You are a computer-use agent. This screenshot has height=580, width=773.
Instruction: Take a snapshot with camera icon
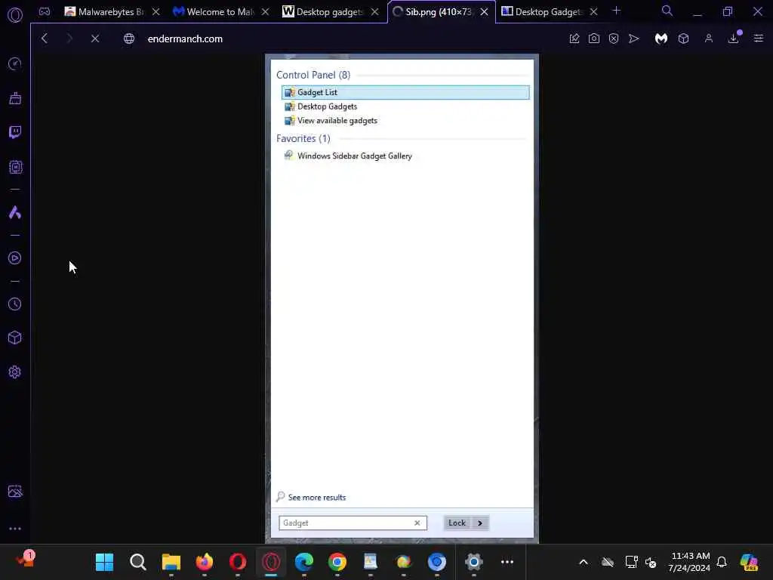click(594, 39)
